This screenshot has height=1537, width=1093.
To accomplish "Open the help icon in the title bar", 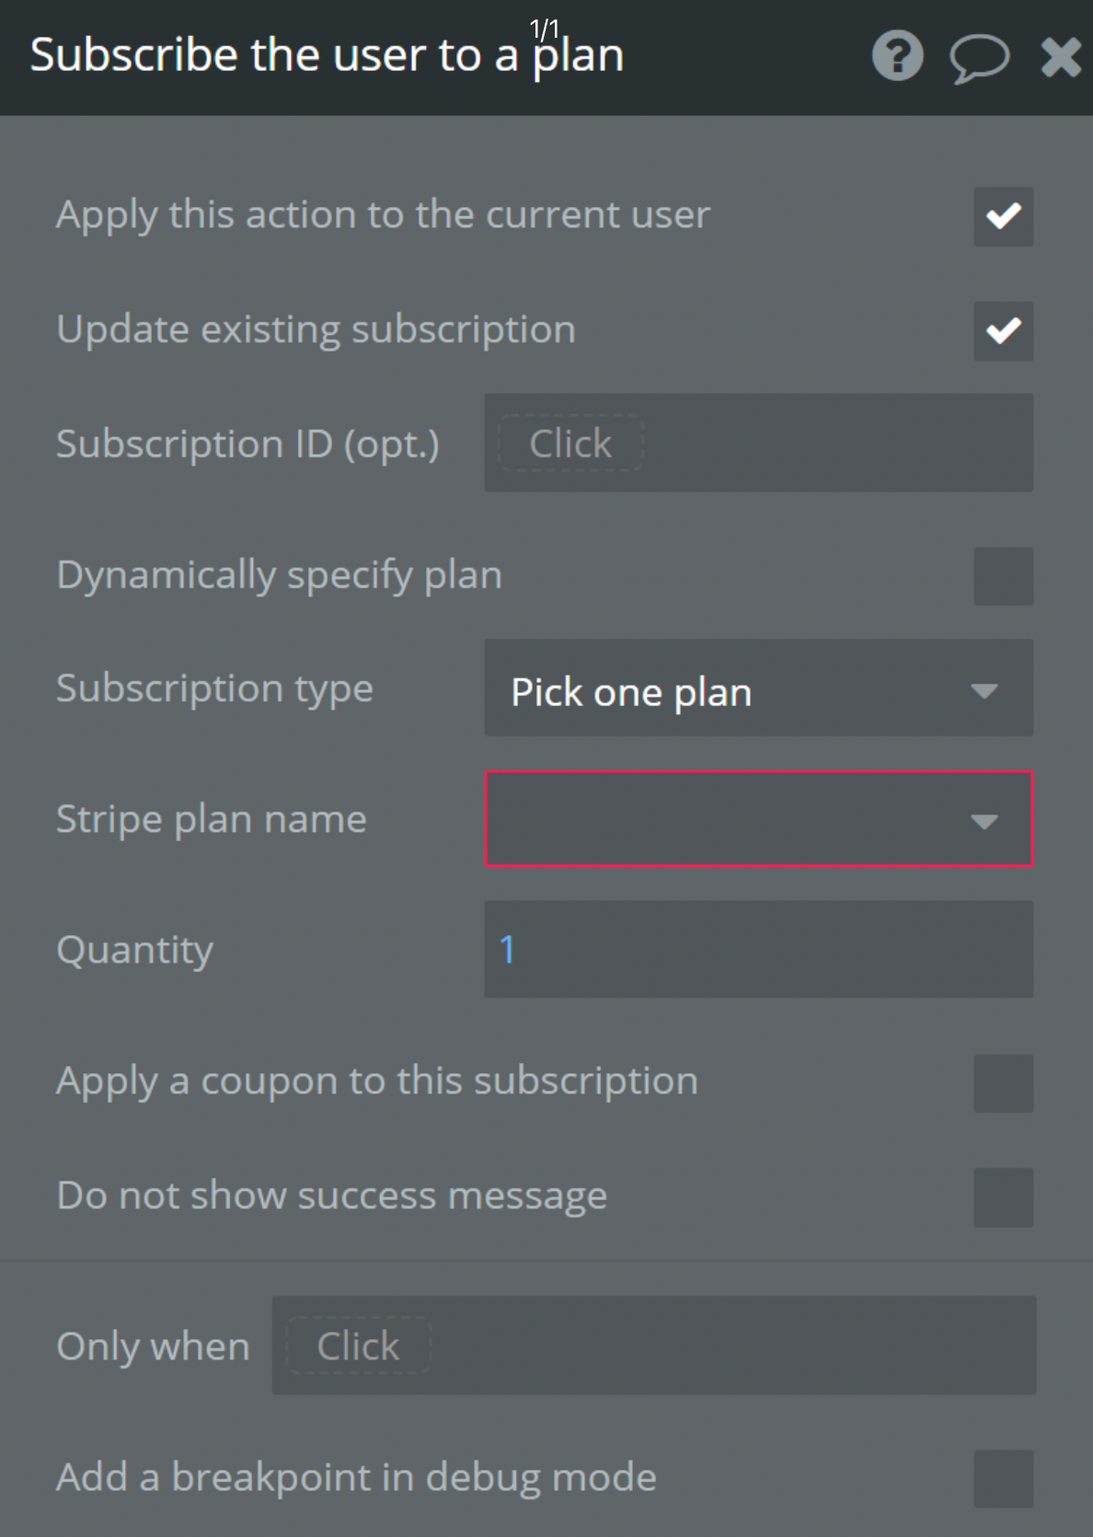I will coord(897,55).
